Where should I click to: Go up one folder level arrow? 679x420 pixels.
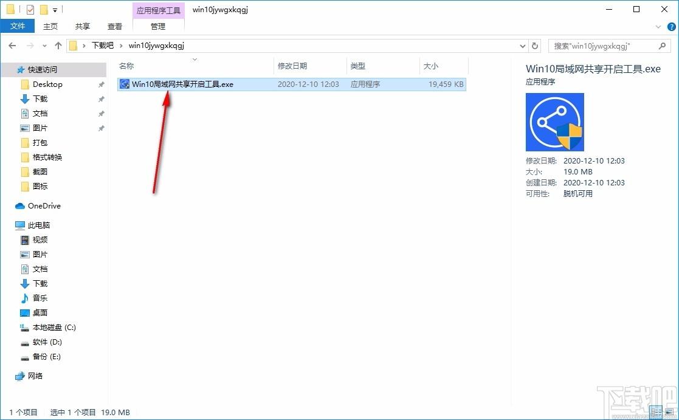click(58, 46)
